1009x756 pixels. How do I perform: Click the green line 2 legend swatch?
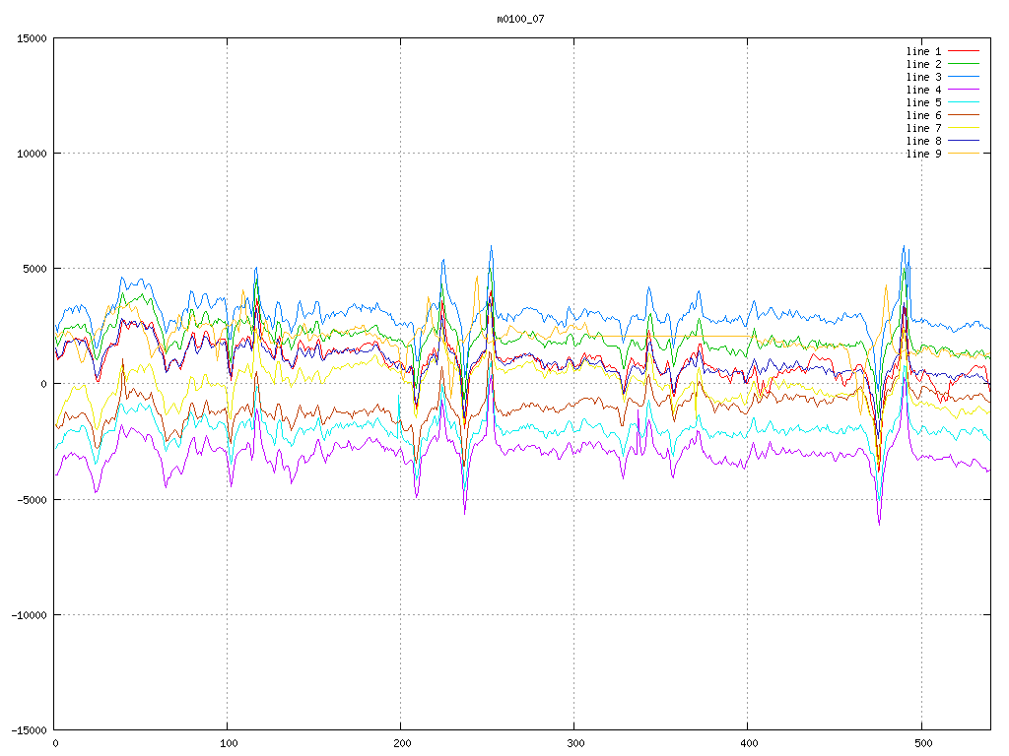coord(964,64)
